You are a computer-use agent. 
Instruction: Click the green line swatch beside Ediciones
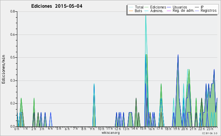[x=147, y=7]
